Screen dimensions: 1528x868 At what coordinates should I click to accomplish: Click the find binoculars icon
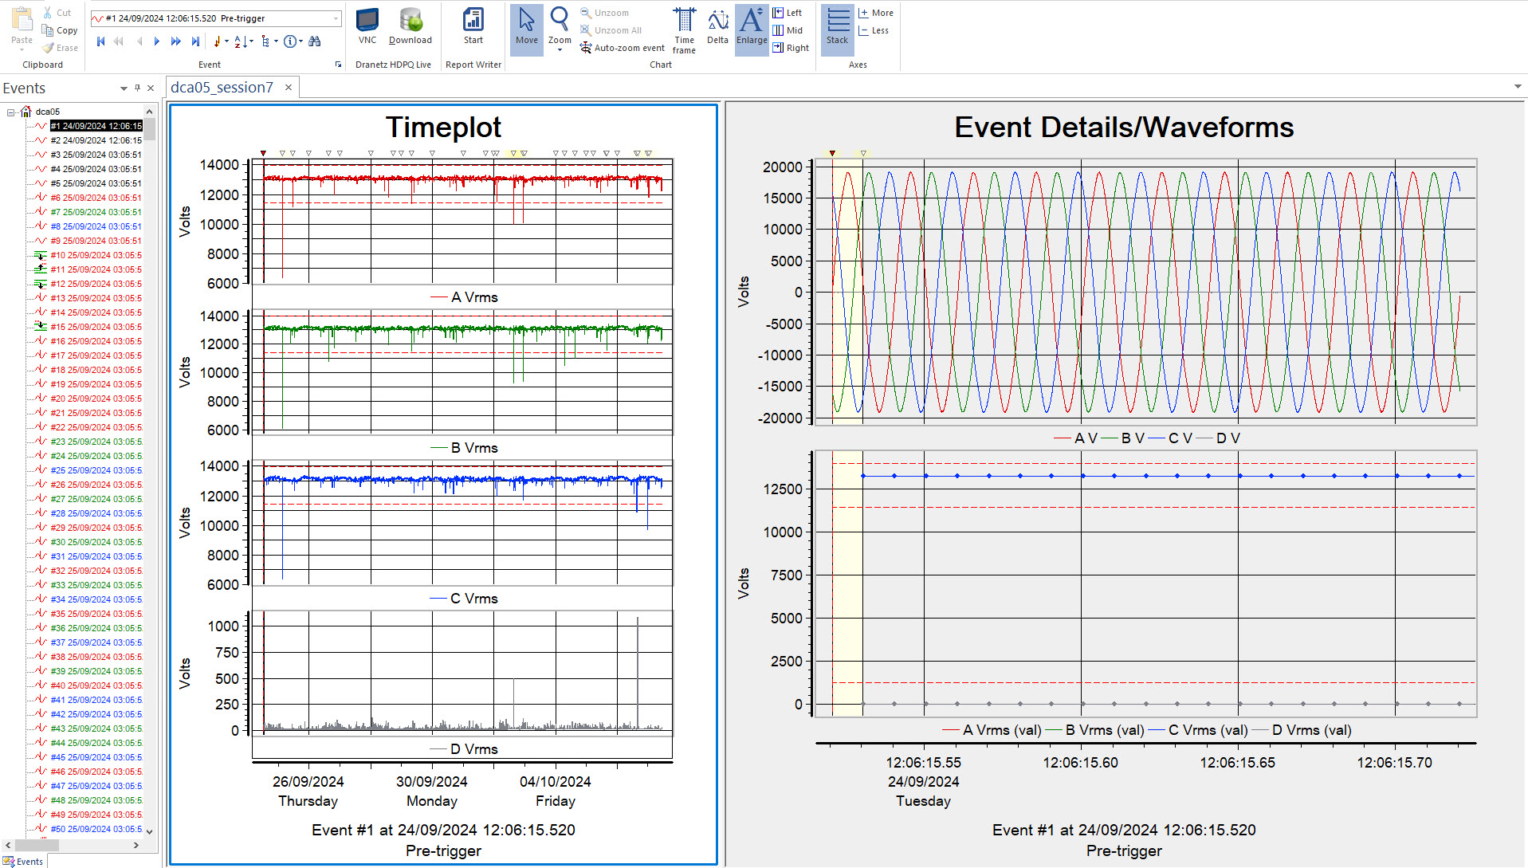click(x=315, y=41)
